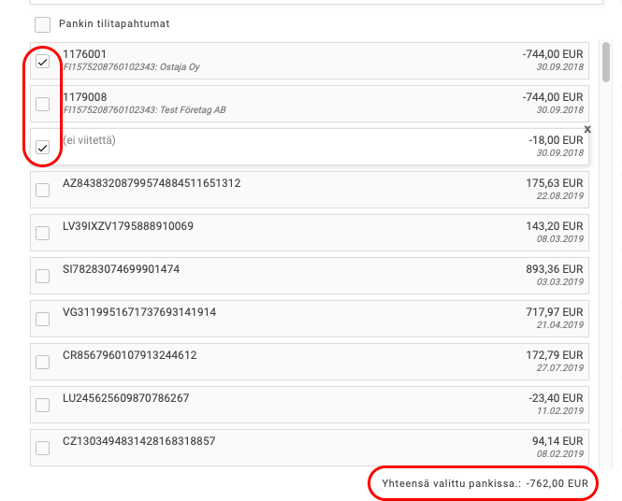Image resolution: width=622 pixels, height=501 pixels.
Task: Select checkbox for AZ84383208799574884511651312
Action: 42,190
